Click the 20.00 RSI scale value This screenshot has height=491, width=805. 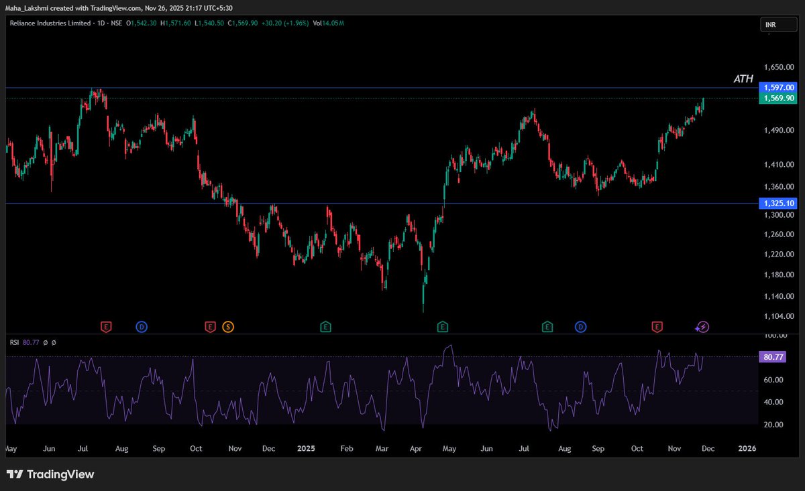tap(773, 425)
